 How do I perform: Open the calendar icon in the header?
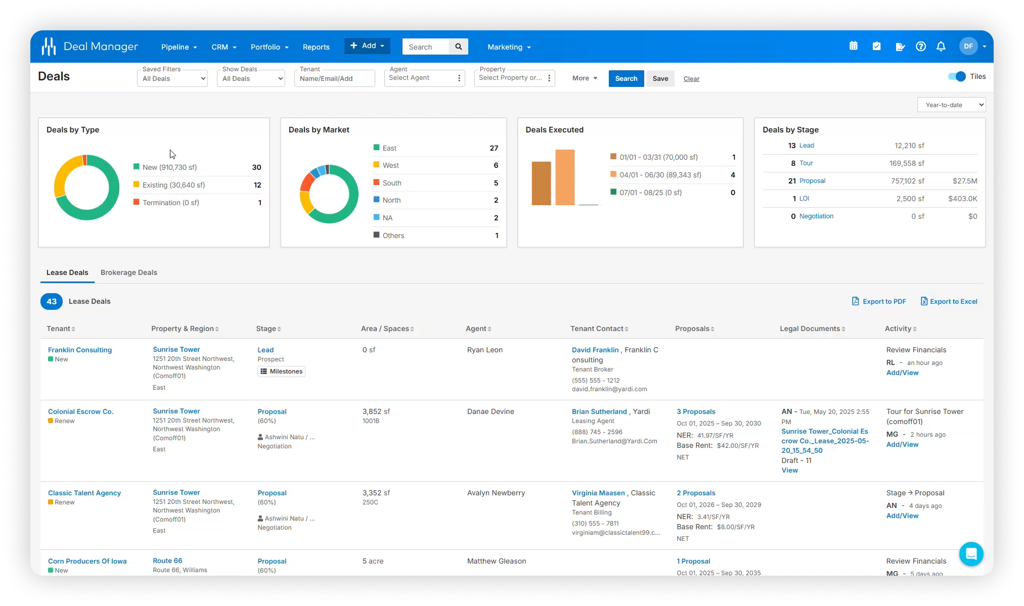pos(853,46)
